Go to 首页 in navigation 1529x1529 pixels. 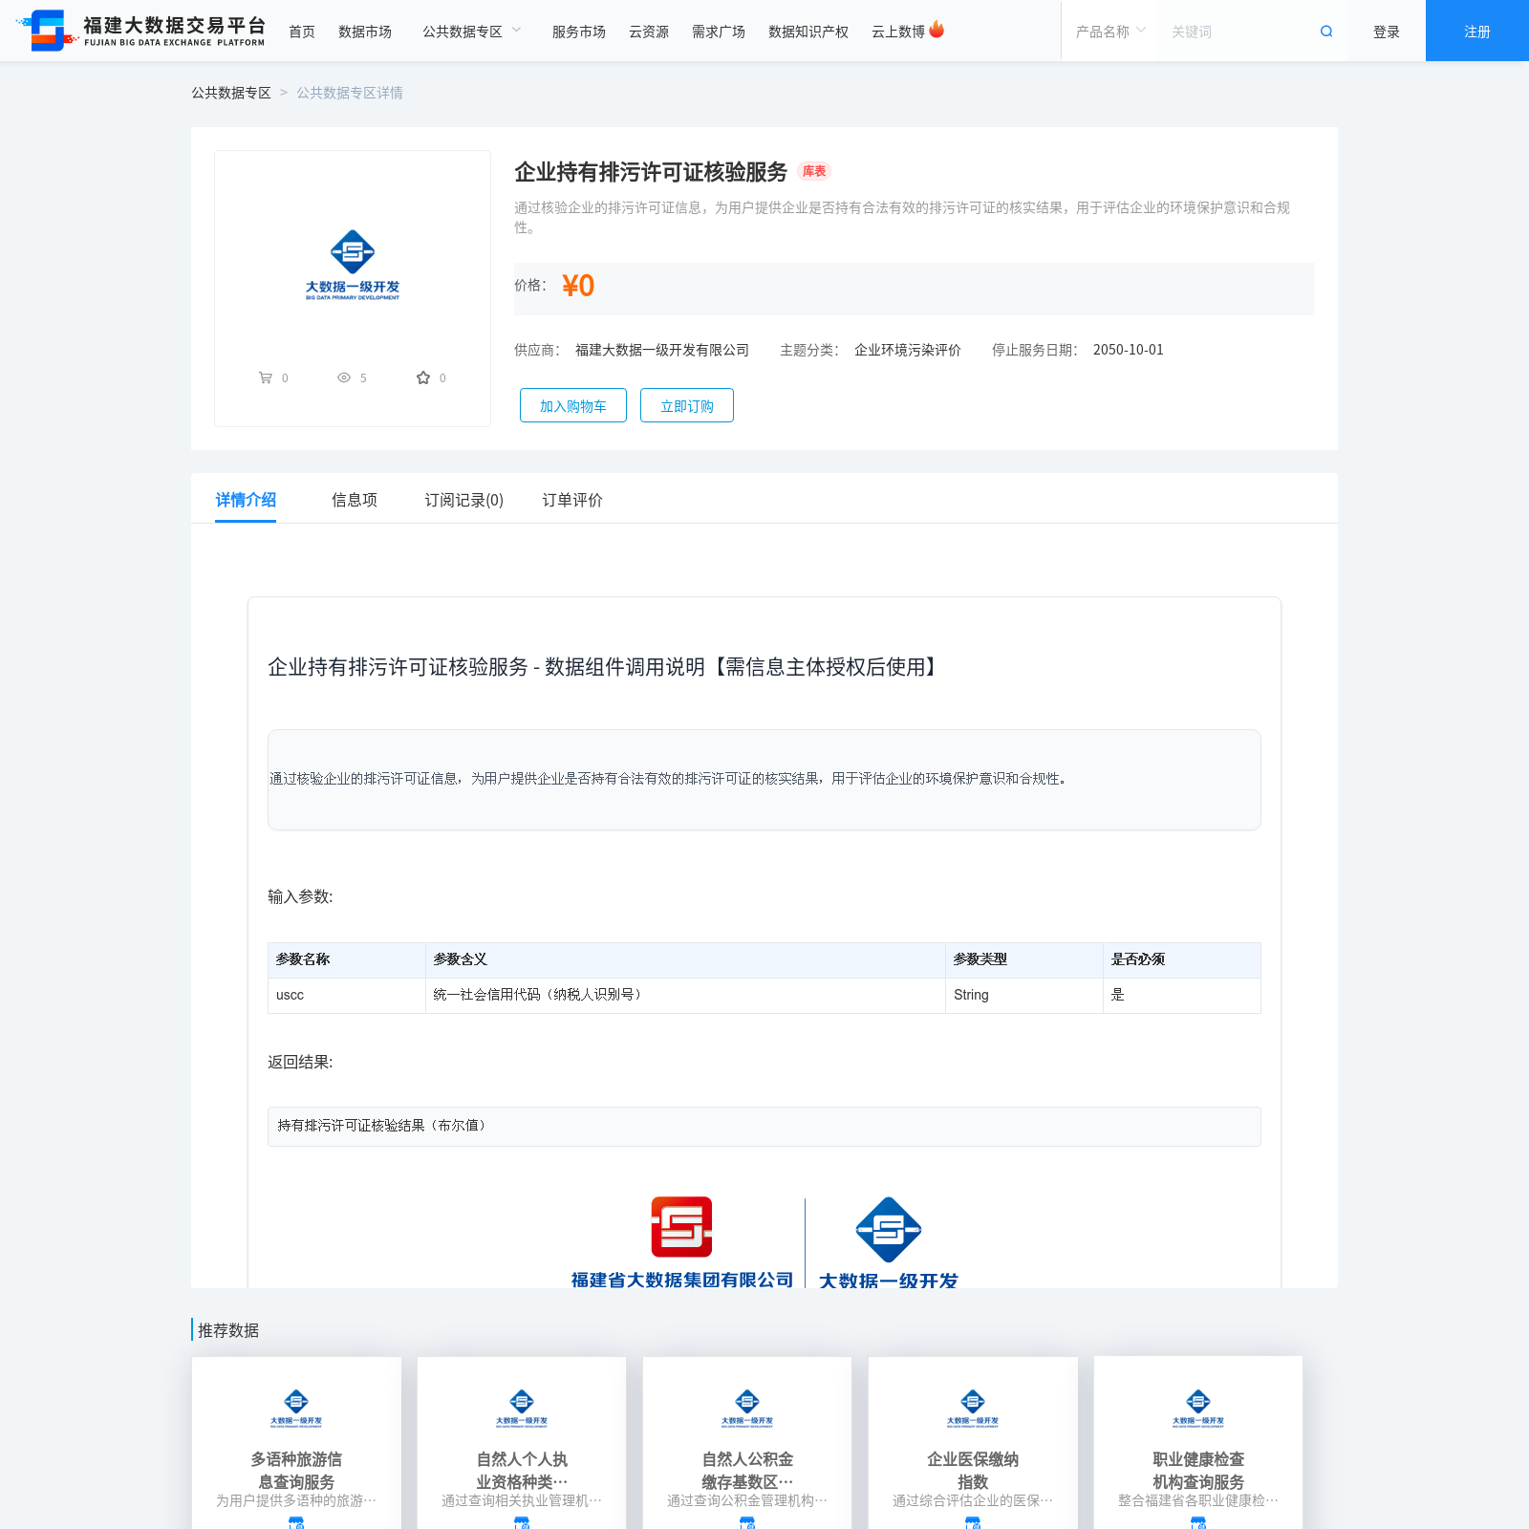point(302,32)
